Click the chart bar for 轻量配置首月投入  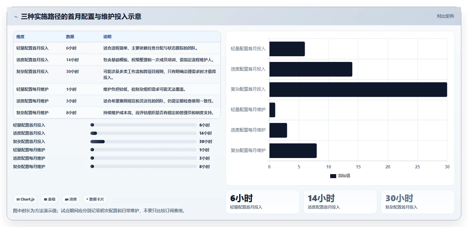pyautogui.click(x=287, y=49)
